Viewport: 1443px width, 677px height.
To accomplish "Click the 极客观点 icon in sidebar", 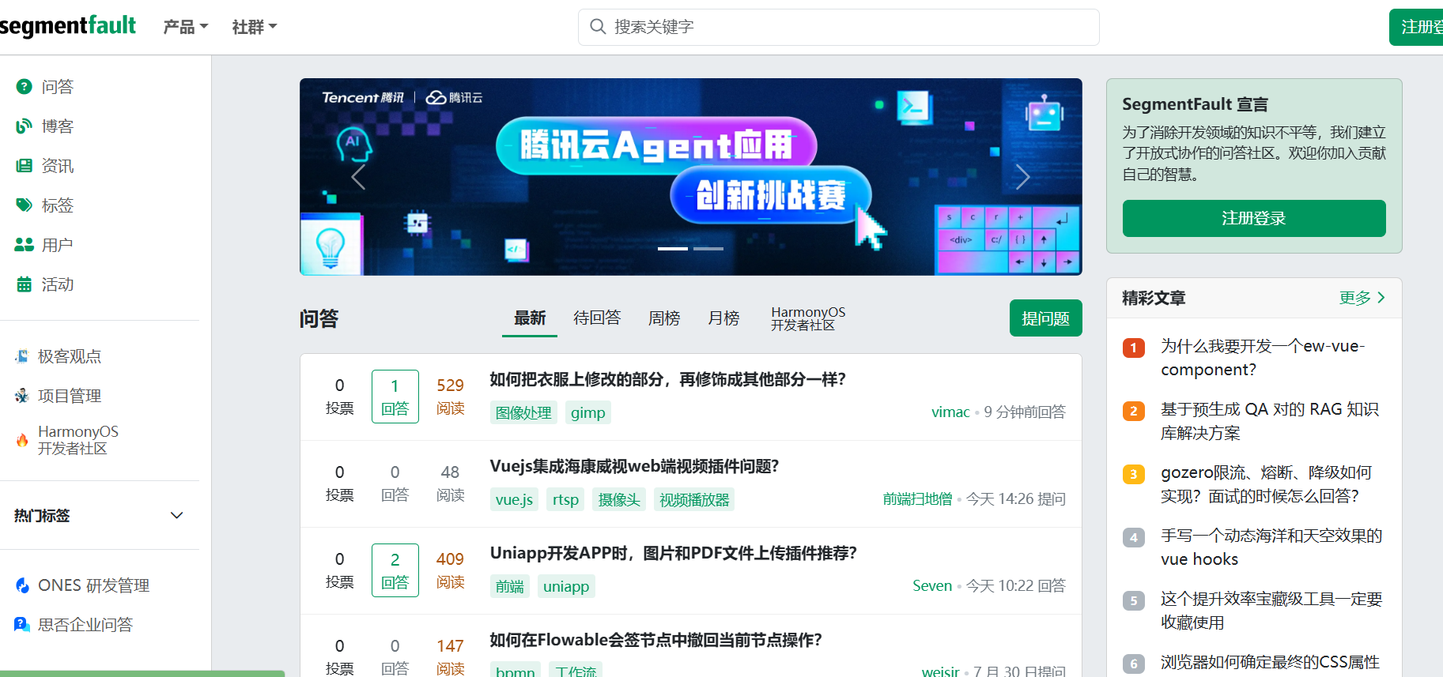I will click(22, 356).
